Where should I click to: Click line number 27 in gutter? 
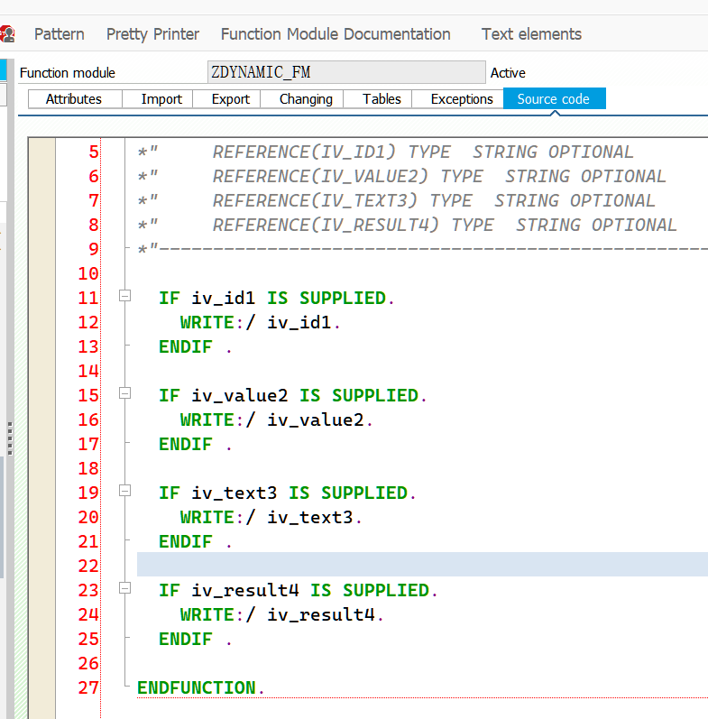(x=88, y=687)
